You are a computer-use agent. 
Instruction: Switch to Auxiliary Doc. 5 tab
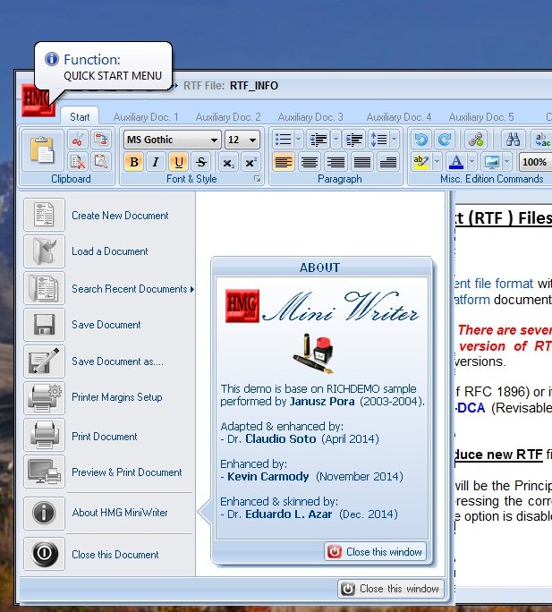[481, 116]
